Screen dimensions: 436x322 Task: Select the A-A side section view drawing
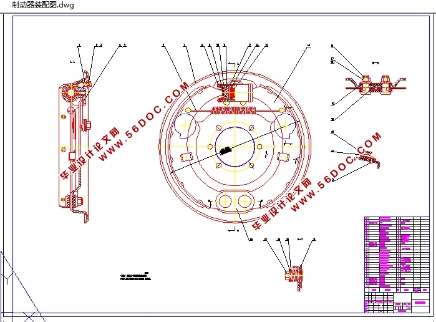(75, 147)
